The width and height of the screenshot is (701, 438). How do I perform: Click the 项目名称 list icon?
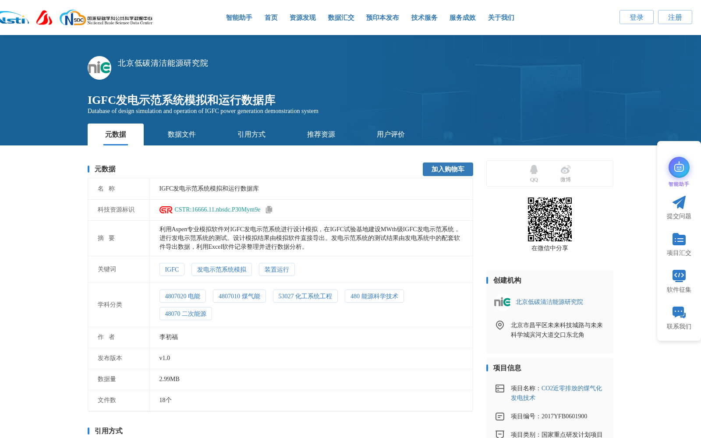499,389
